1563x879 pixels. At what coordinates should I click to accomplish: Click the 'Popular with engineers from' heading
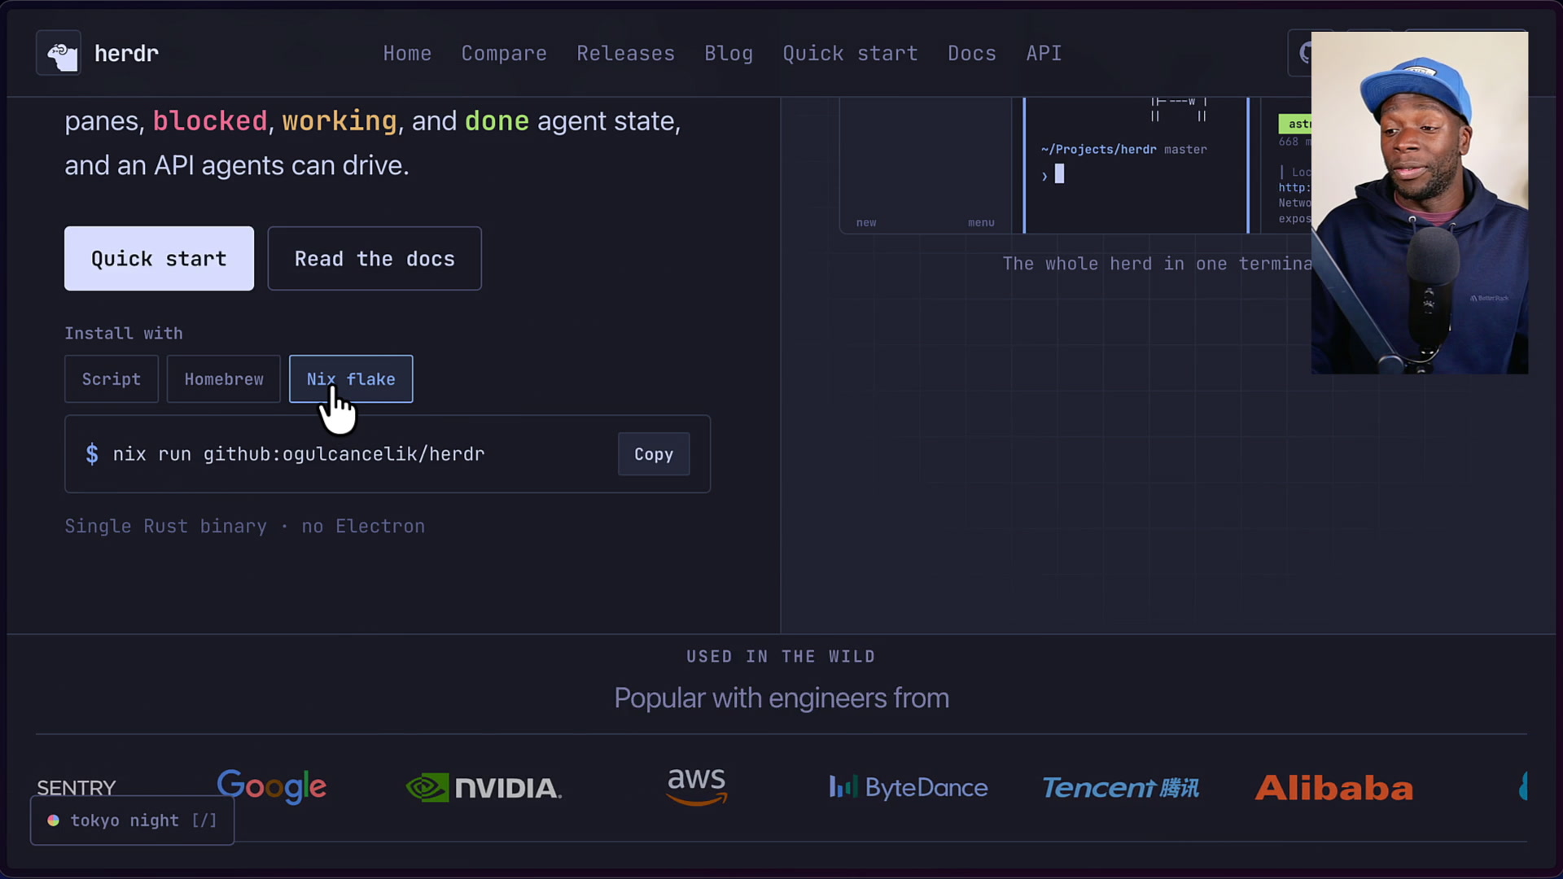[781, 698]
